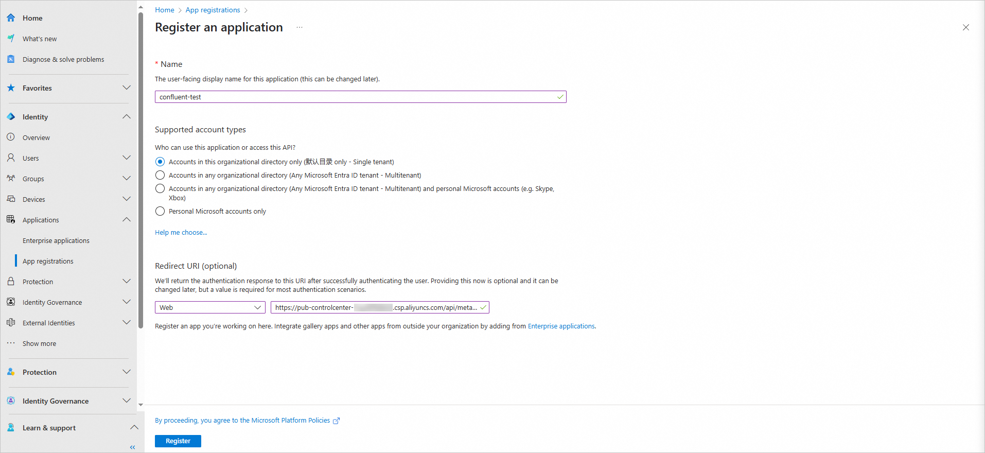Screen dimensions: 985x453
Task: Select the Multitenant-only account type radio button
Action: [x=160, y=175]
